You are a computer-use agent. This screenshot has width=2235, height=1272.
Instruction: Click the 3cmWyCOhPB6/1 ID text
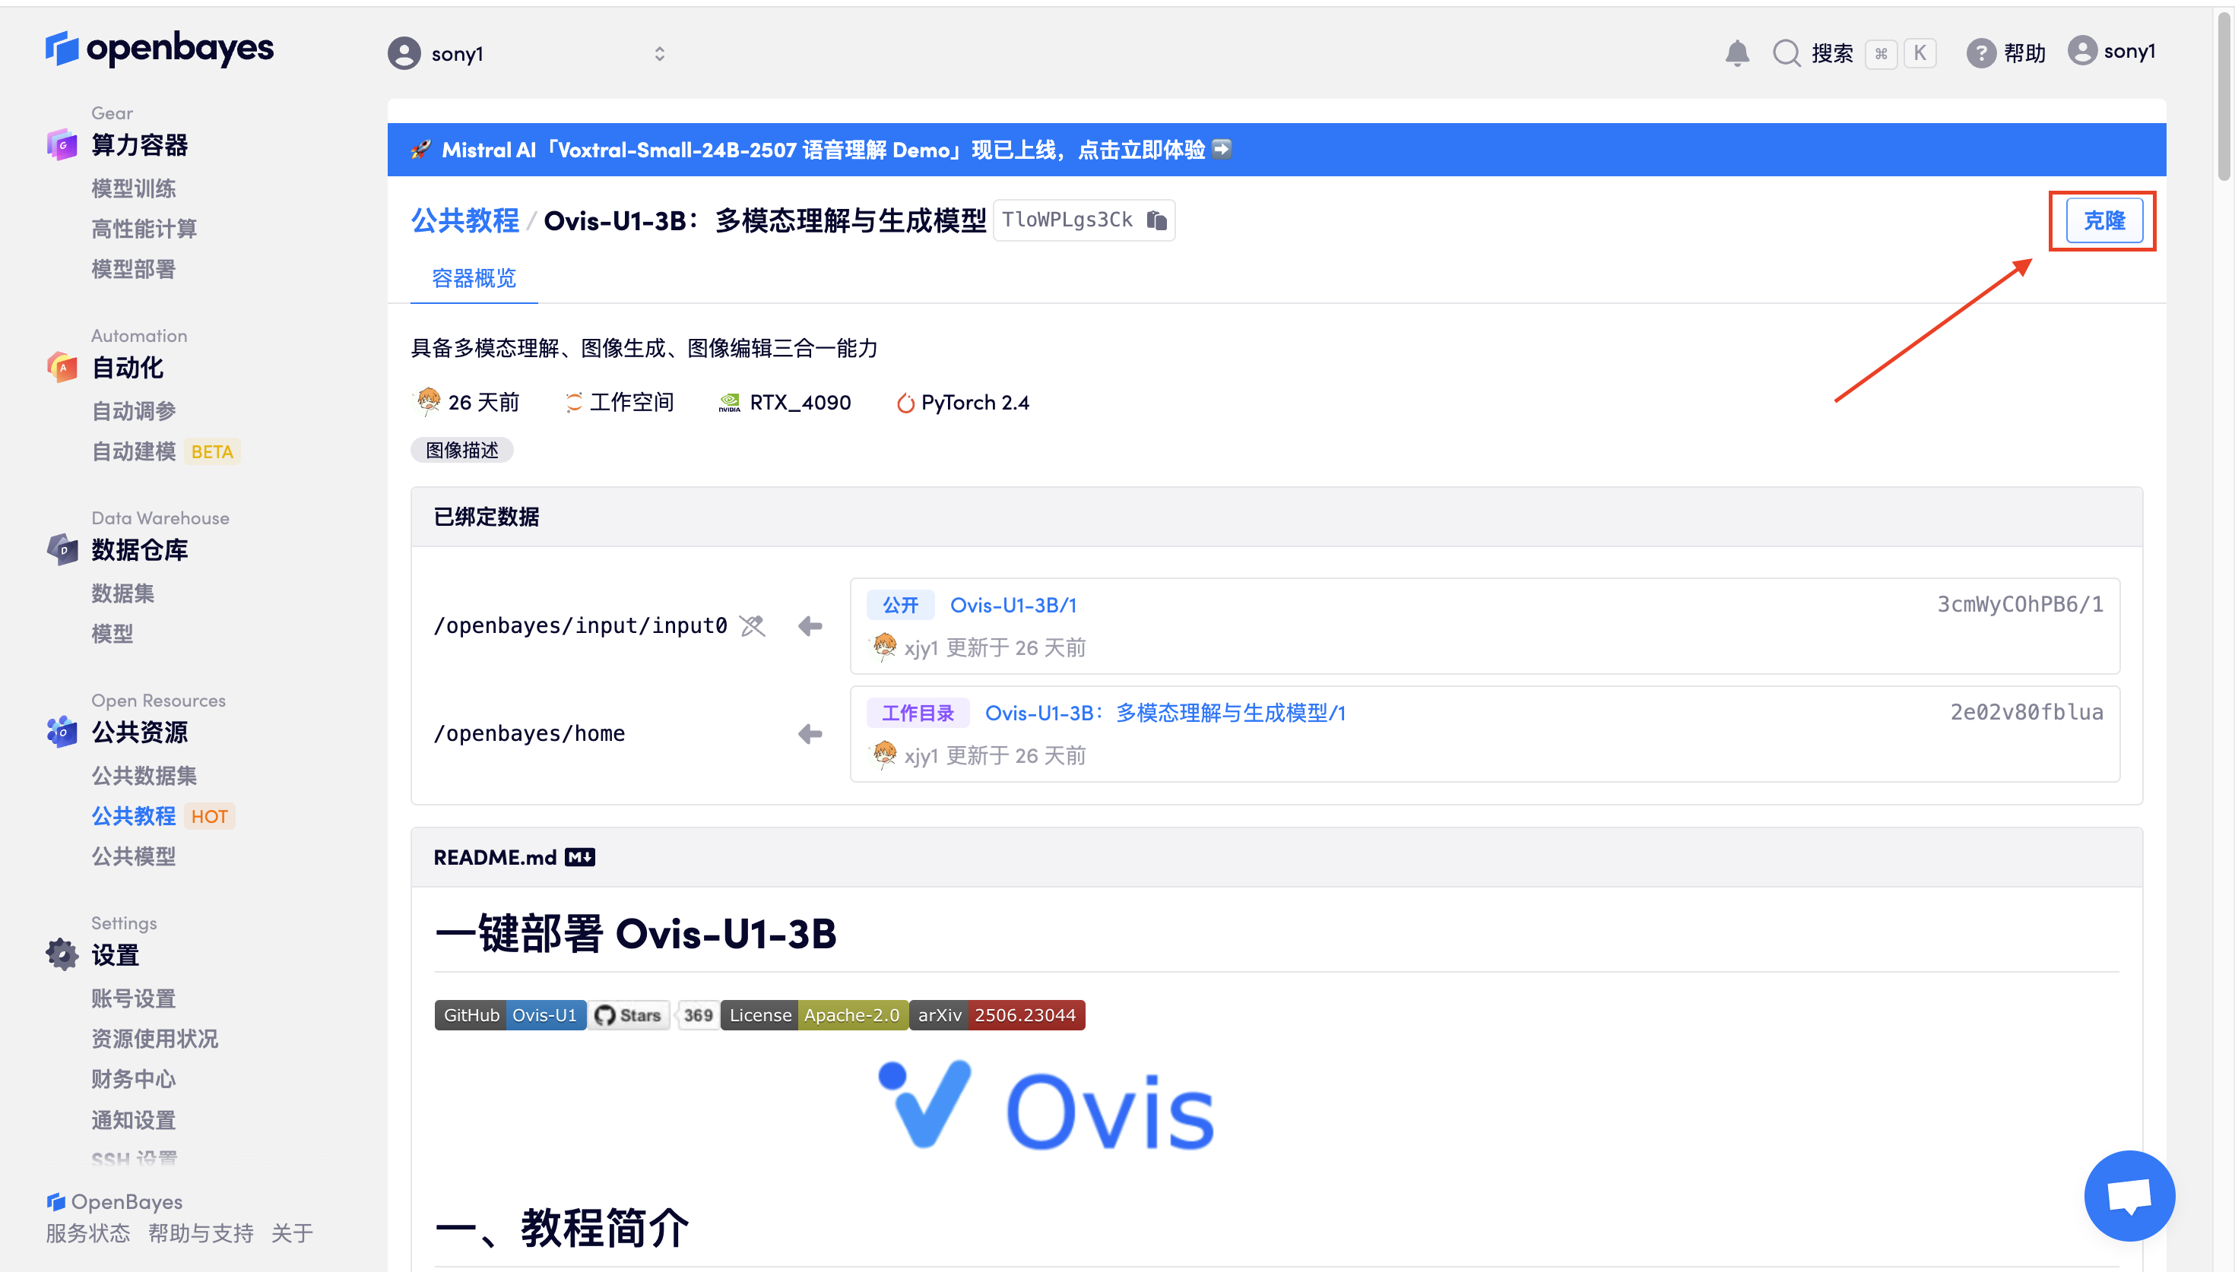coord(2020,605)
